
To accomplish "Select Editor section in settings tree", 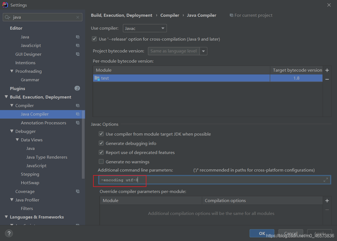I will click(16, 28).
